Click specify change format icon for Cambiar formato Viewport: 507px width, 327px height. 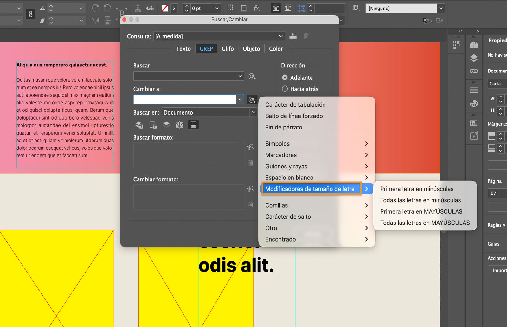click(251, 189)
